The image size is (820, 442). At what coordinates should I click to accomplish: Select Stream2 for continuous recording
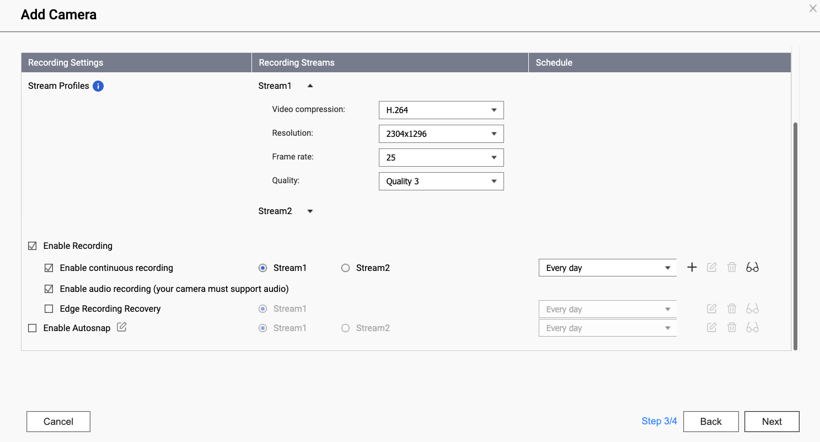click(x=345, y=268)
